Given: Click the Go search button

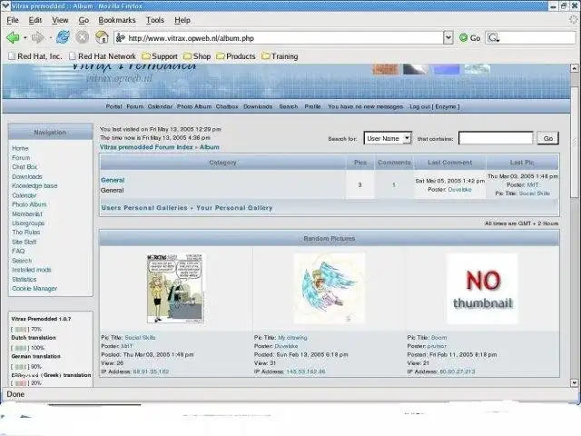Looking at the screenshot, I should click(548, 138).
